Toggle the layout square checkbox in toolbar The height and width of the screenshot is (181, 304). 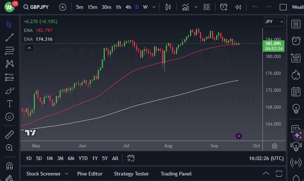pos(283,7)
